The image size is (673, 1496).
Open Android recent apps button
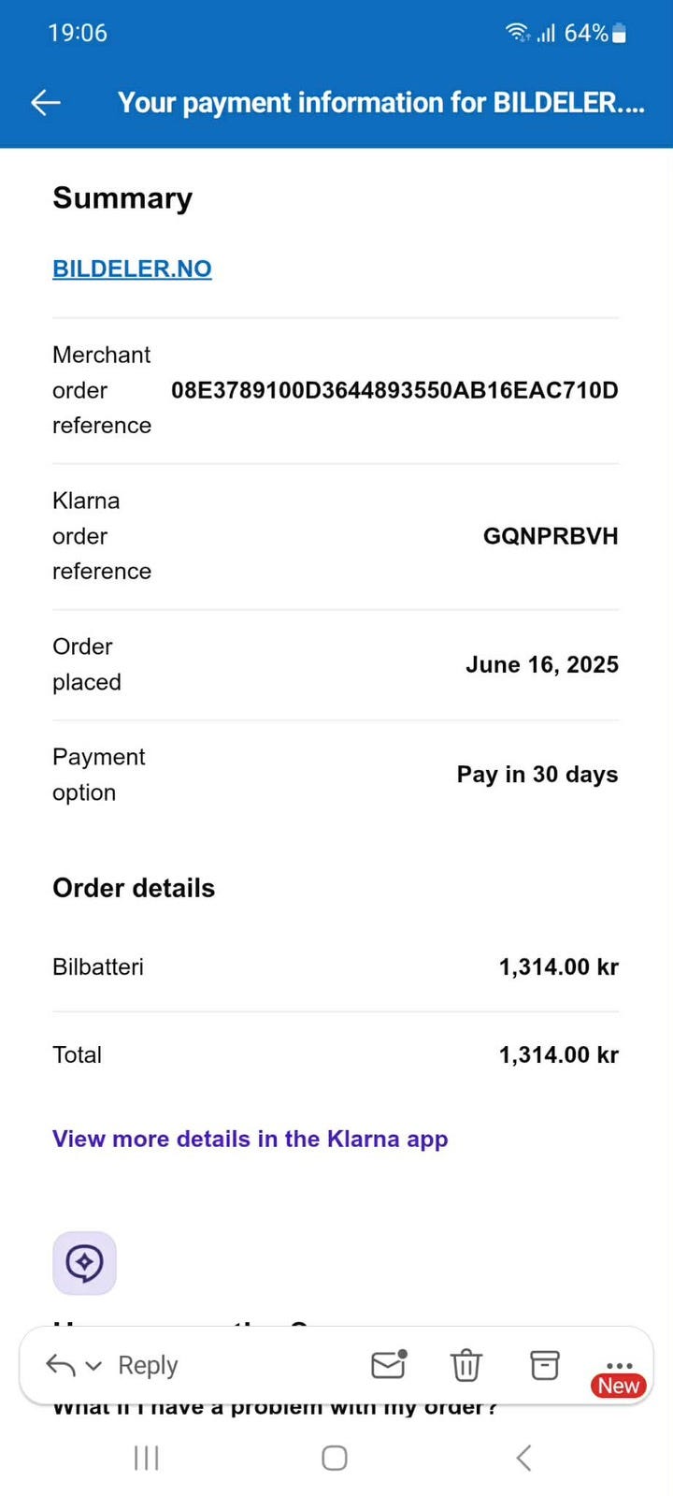point(147,1458)
